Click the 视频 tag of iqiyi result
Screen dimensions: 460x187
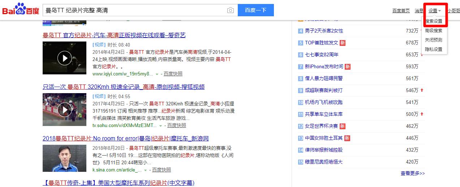tap(99, 45)
